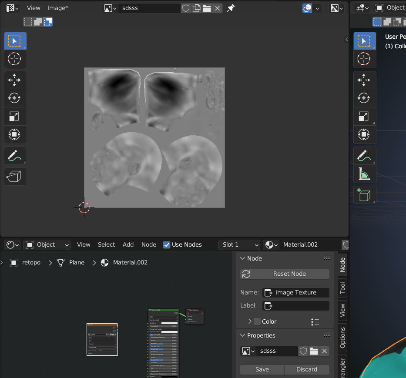Select the Cursor tool in image editor
Viewport: 406px width, 378px height.
tap(15, 59)
